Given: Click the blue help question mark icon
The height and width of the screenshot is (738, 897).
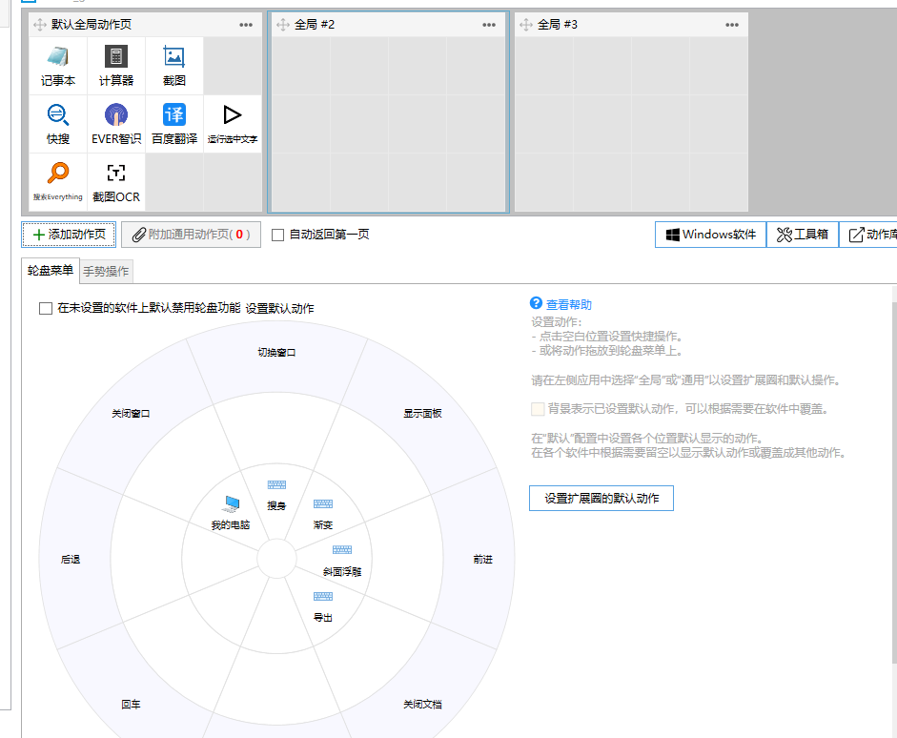Looking at the screenshot, I should tap(536, 303).
